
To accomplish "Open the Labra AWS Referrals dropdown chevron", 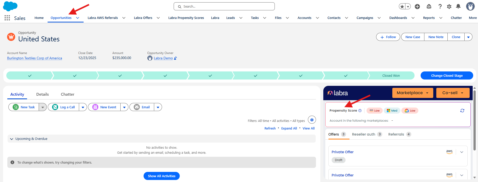I will tap(124, 18).
